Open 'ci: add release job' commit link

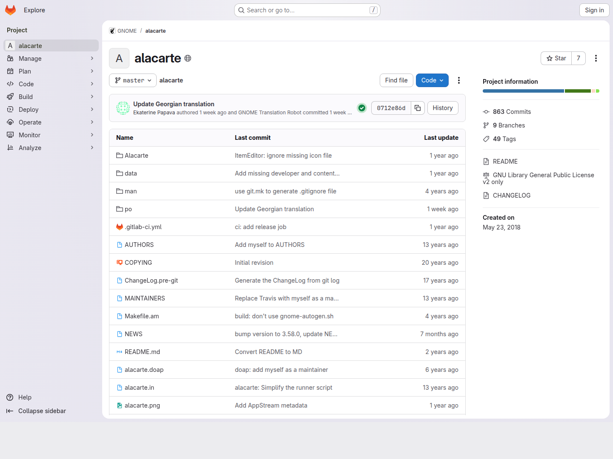pos(261,227)
